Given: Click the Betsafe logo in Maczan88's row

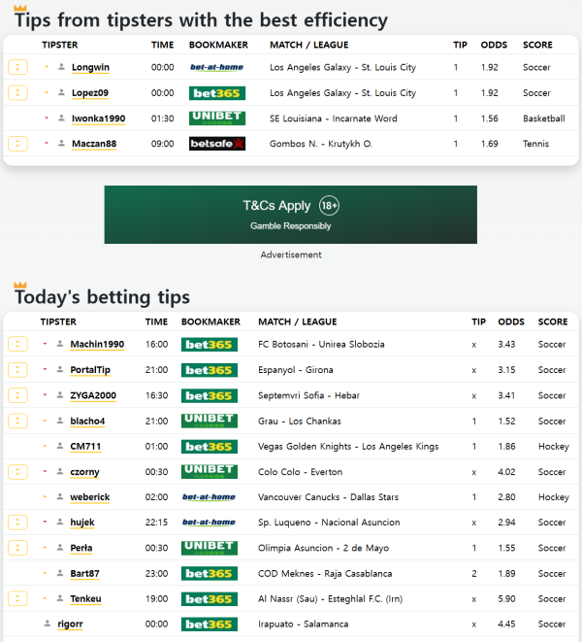Looking at the screenshot, I should 216,144.
